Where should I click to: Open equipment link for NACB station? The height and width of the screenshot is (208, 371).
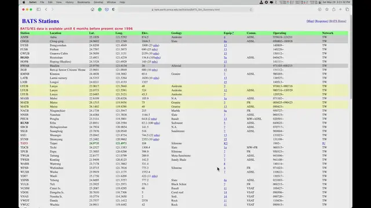tap(225, 110)
